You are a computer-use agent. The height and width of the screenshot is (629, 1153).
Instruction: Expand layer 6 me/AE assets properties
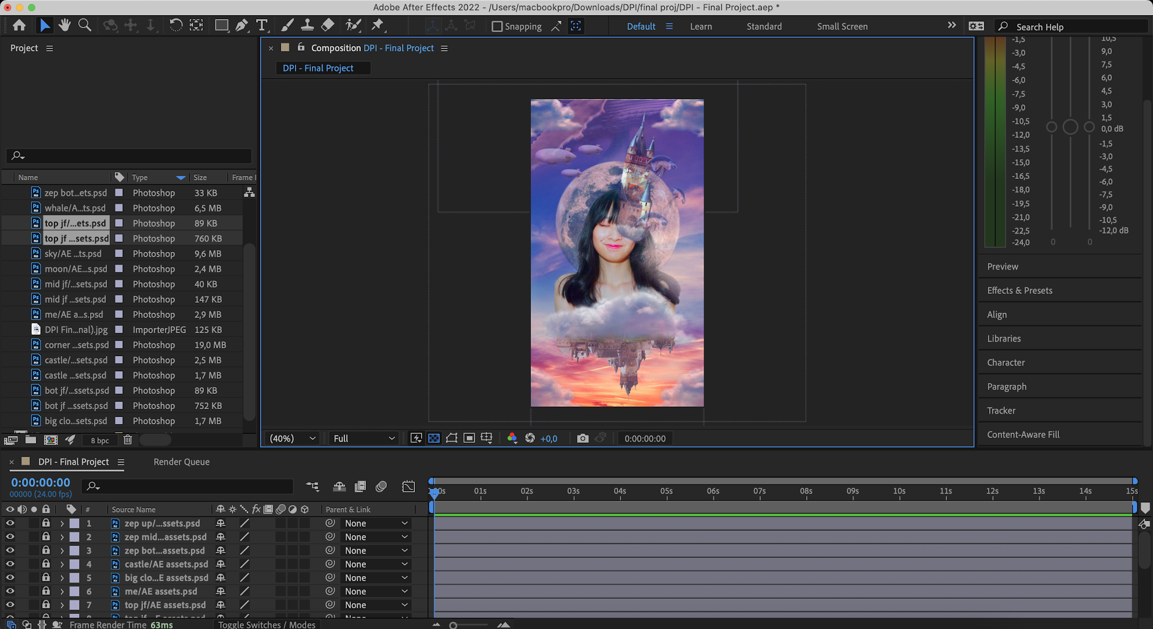[x=61, y=591]
